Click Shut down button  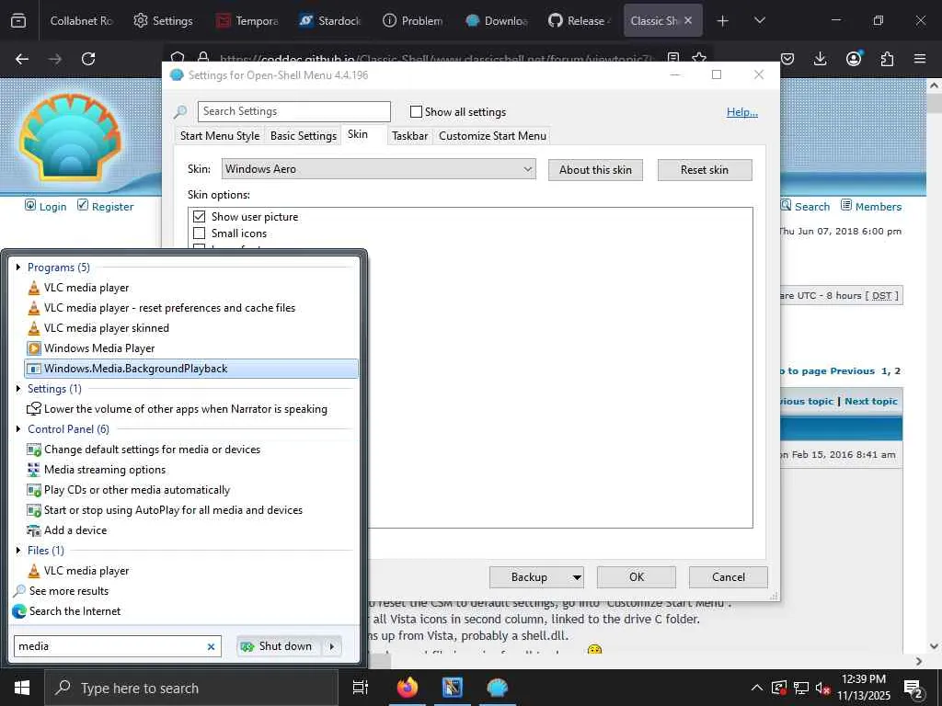280,646
